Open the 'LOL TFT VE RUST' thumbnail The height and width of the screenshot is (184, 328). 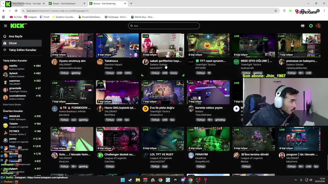pos(163,139)
